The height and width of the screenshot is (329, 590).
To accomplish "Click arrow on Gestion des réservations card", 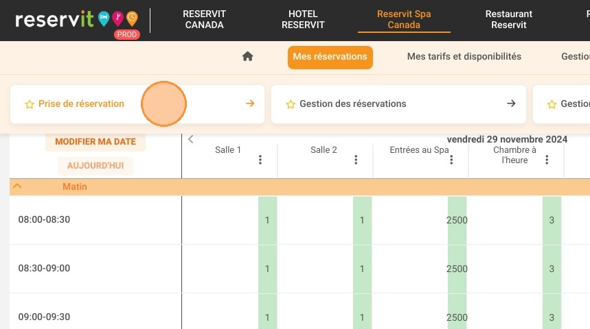I will 511,103.
